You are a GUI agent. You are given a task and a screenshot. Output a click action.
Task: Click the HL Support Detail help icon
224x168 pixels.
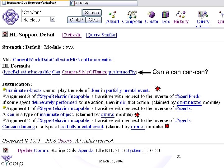click(x=5, y=34)
